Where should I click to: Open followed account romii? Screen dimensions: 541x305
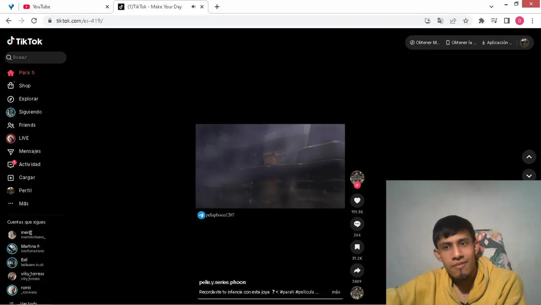coord(26,290)
